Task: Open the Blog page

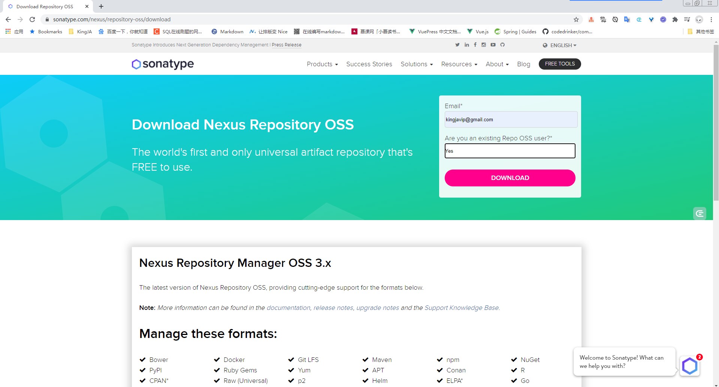Action: (x=523, y=64)
